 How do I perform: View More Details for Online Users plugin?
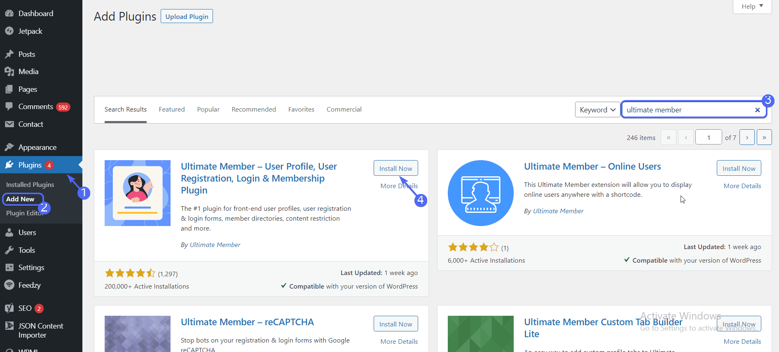point(742,186)
